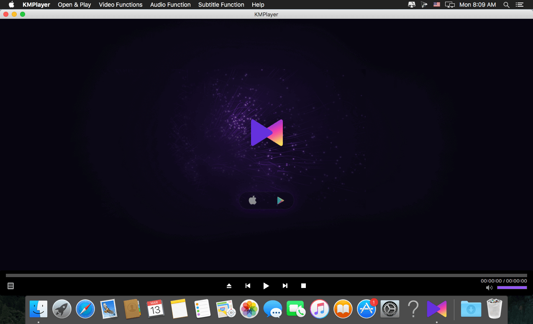Adjust the purple volume slider

pyautogui.click(x=512, y=288)
